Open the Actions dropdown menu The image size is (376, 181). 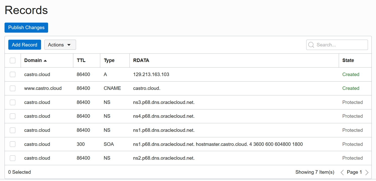pos(60,45)
